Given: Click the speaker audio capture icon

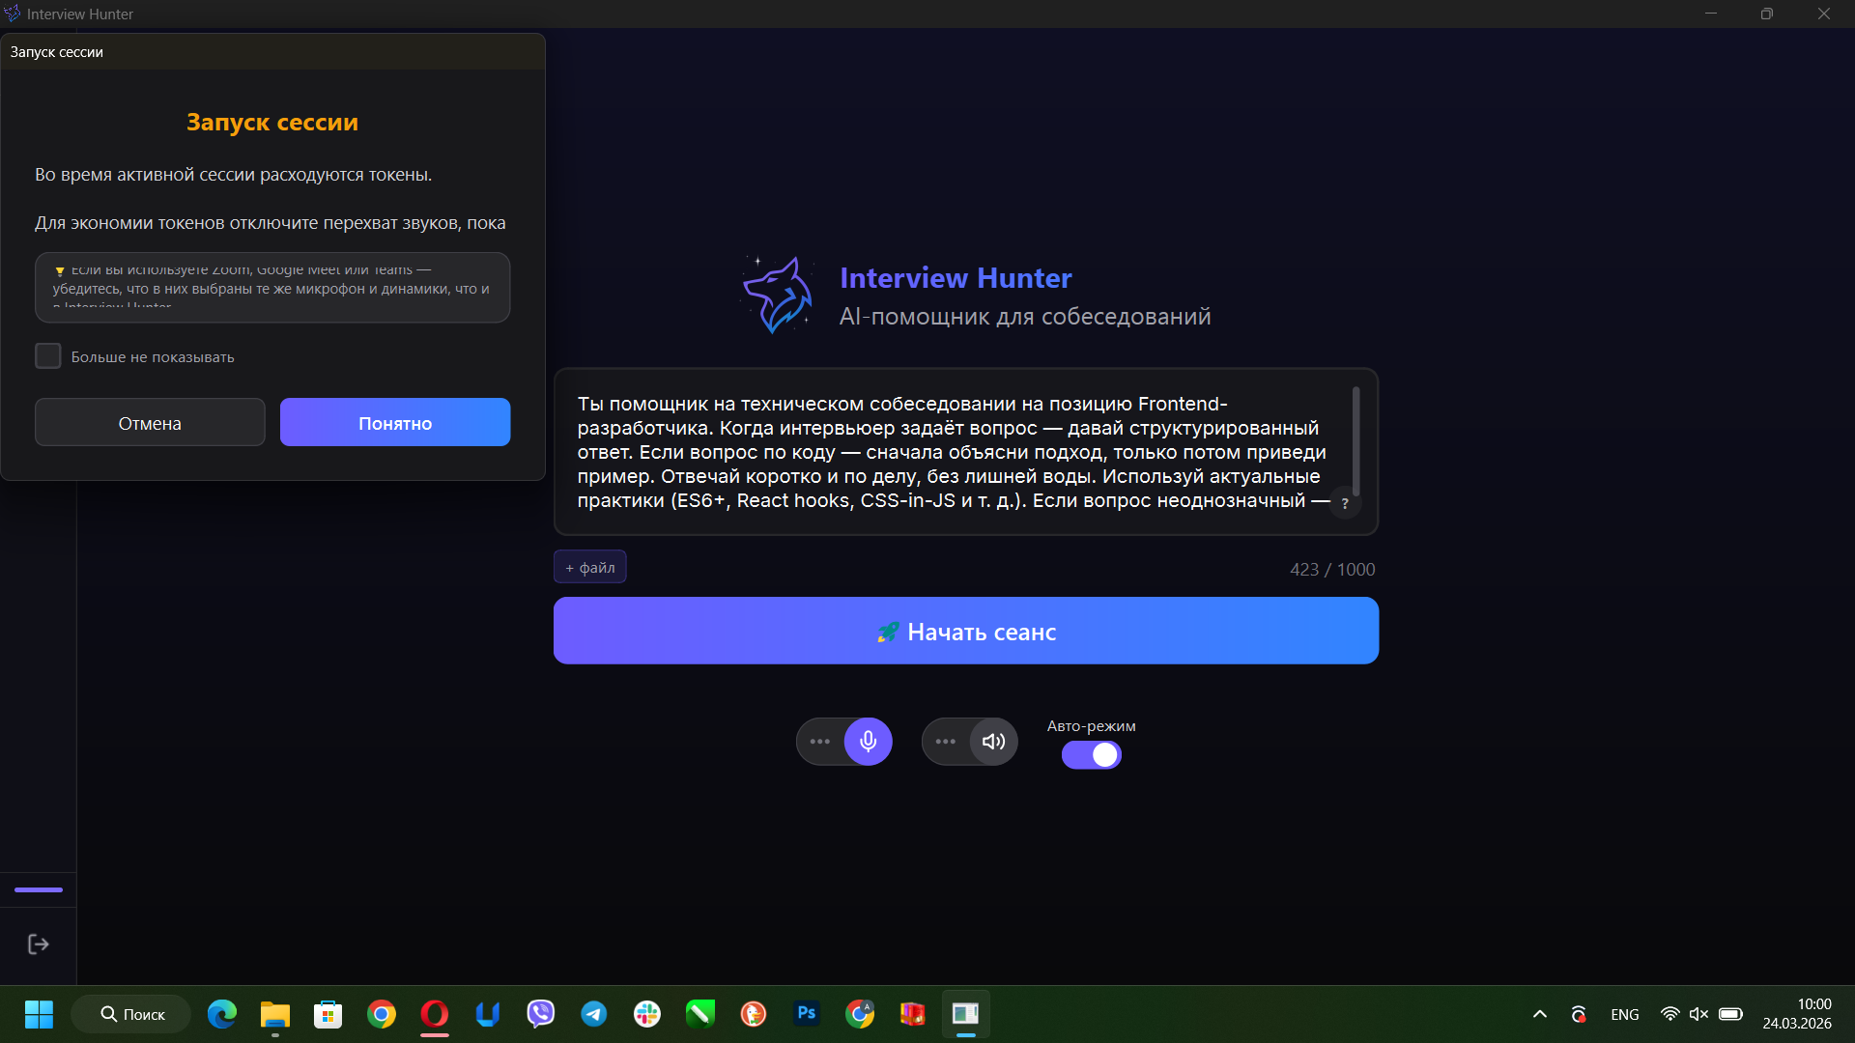Looking at the screenshot, I should tap(993, 742).
